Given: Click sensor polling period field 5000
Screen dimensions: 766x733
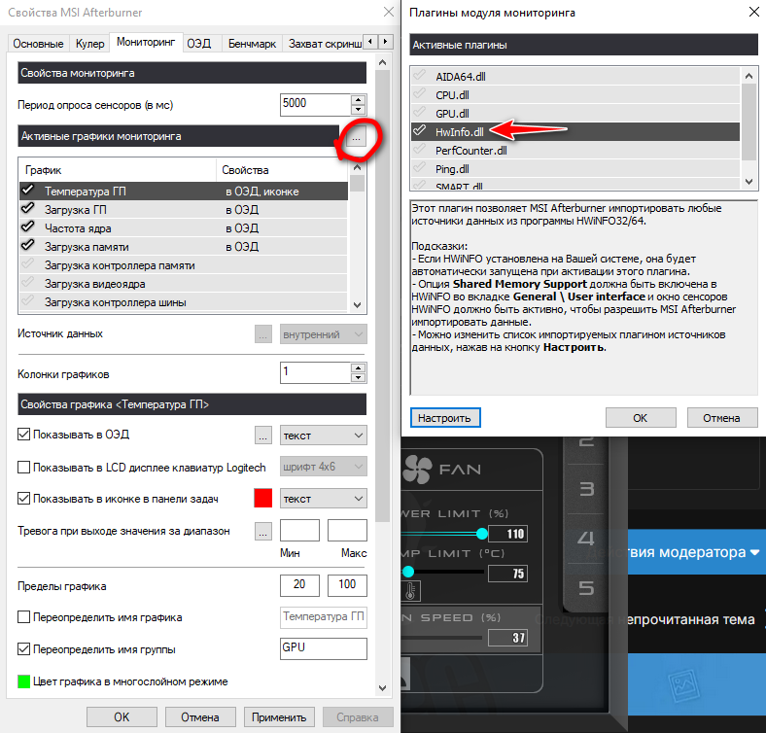Looking at the screenshot, I should (x=316, y=104).
